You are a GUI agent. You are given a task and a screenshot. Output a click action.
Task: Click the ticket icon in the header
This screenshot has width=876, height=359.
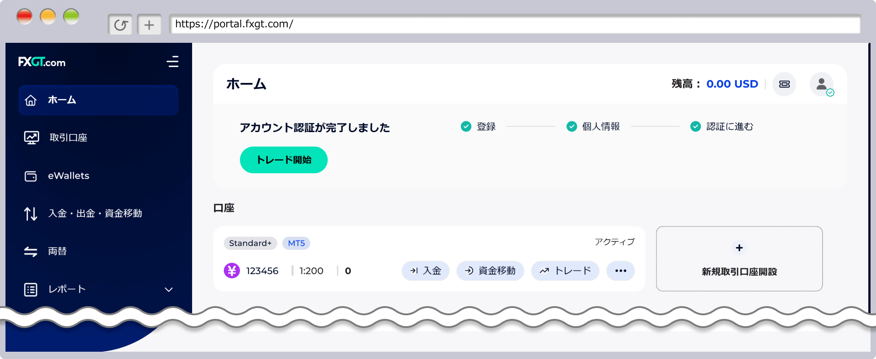(x=784, y=84)
